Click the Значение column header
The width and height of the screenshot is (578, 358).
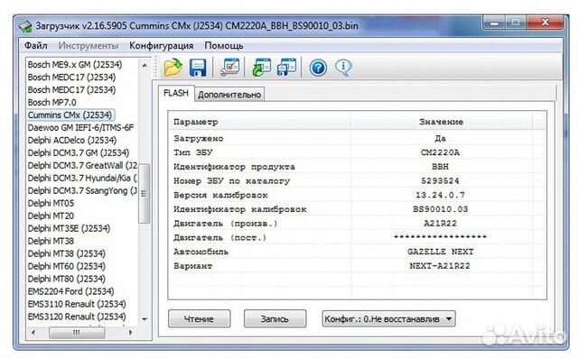(442, 122)
